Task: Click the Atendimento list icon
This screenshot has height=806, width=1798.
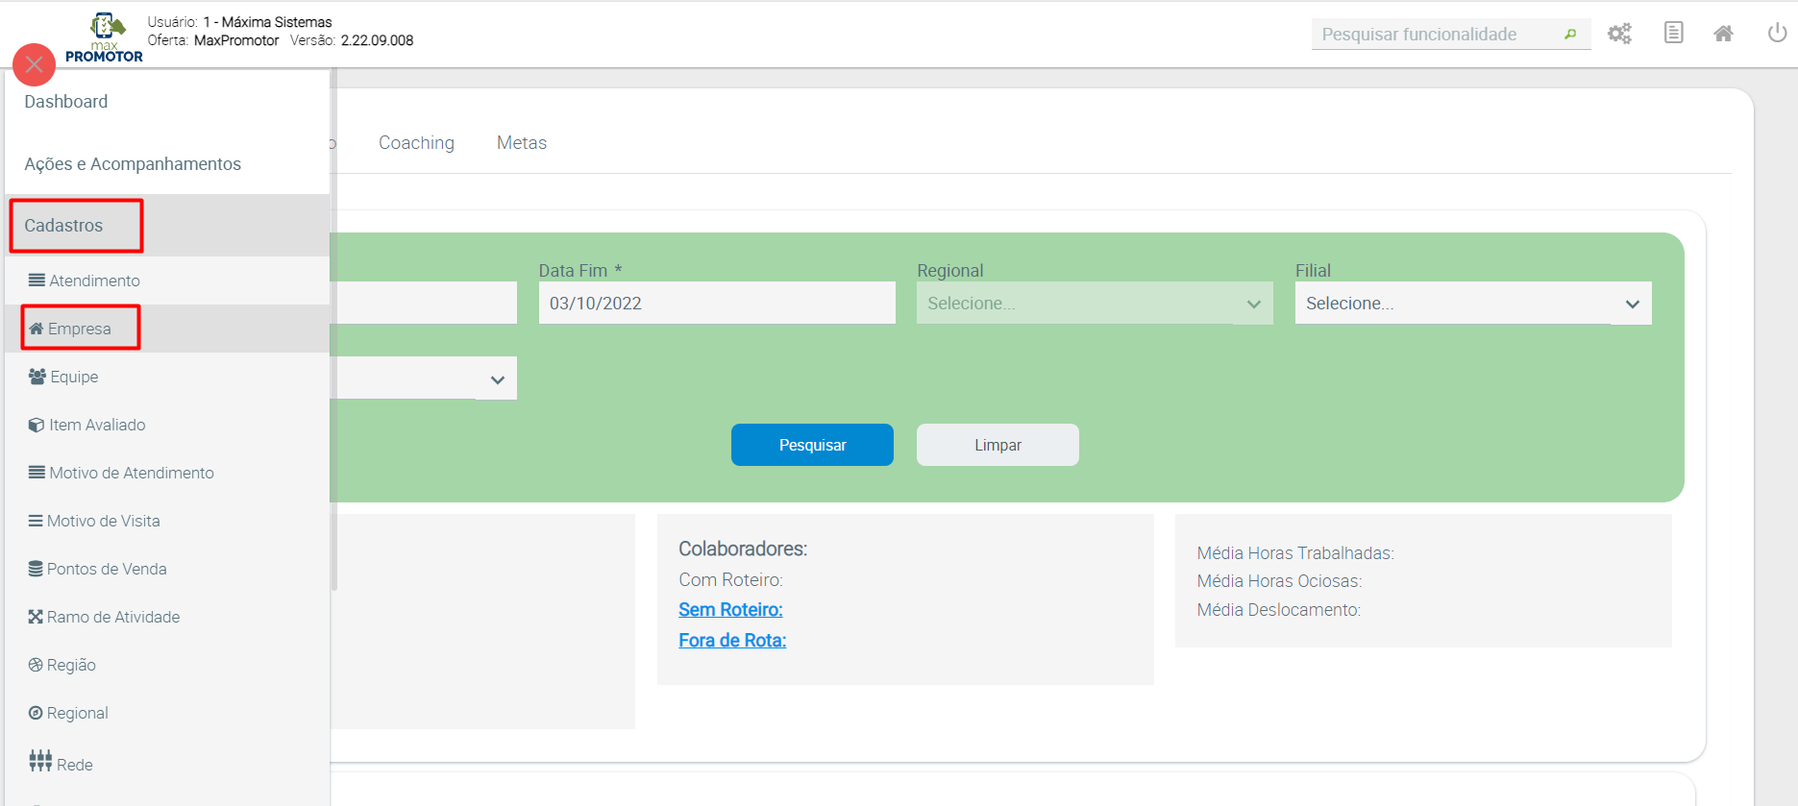Action: 37,281
